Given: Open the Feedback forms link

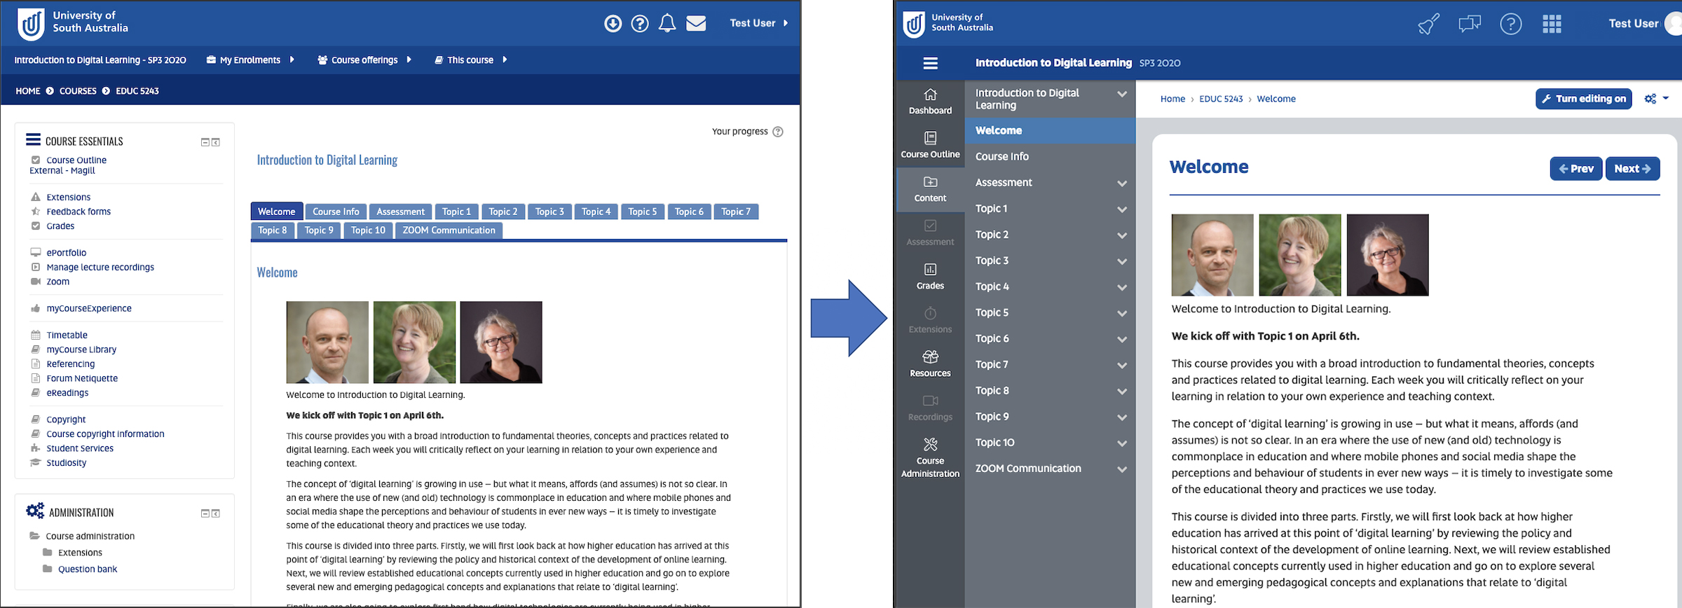Looking at the screenshot, I should [x=78, y=212].
